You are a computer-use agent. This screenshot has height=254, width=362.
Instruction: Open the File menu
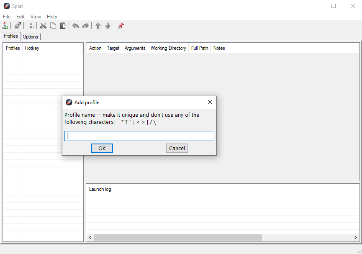(7, 17)
